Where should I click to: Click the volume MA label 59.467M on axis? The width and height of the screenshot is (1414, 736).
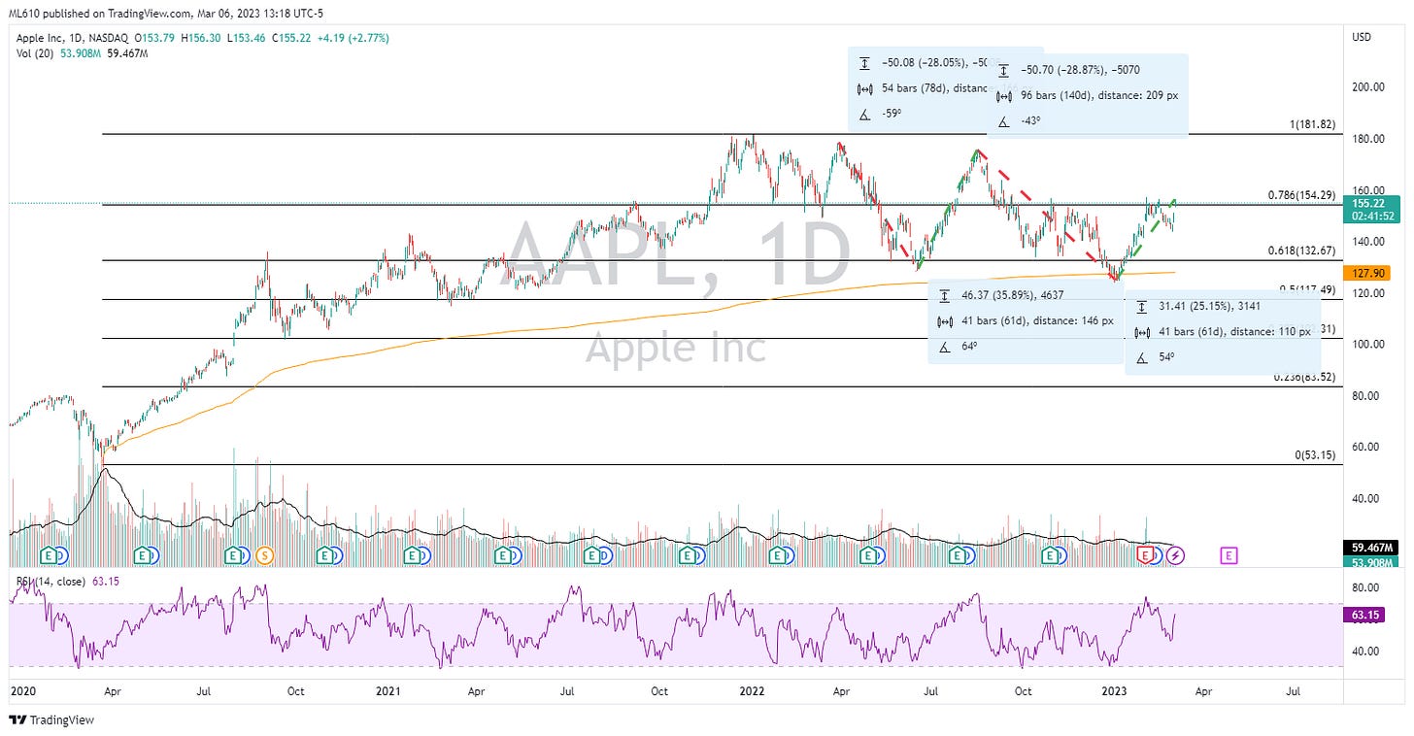(x=1370, y=549)
